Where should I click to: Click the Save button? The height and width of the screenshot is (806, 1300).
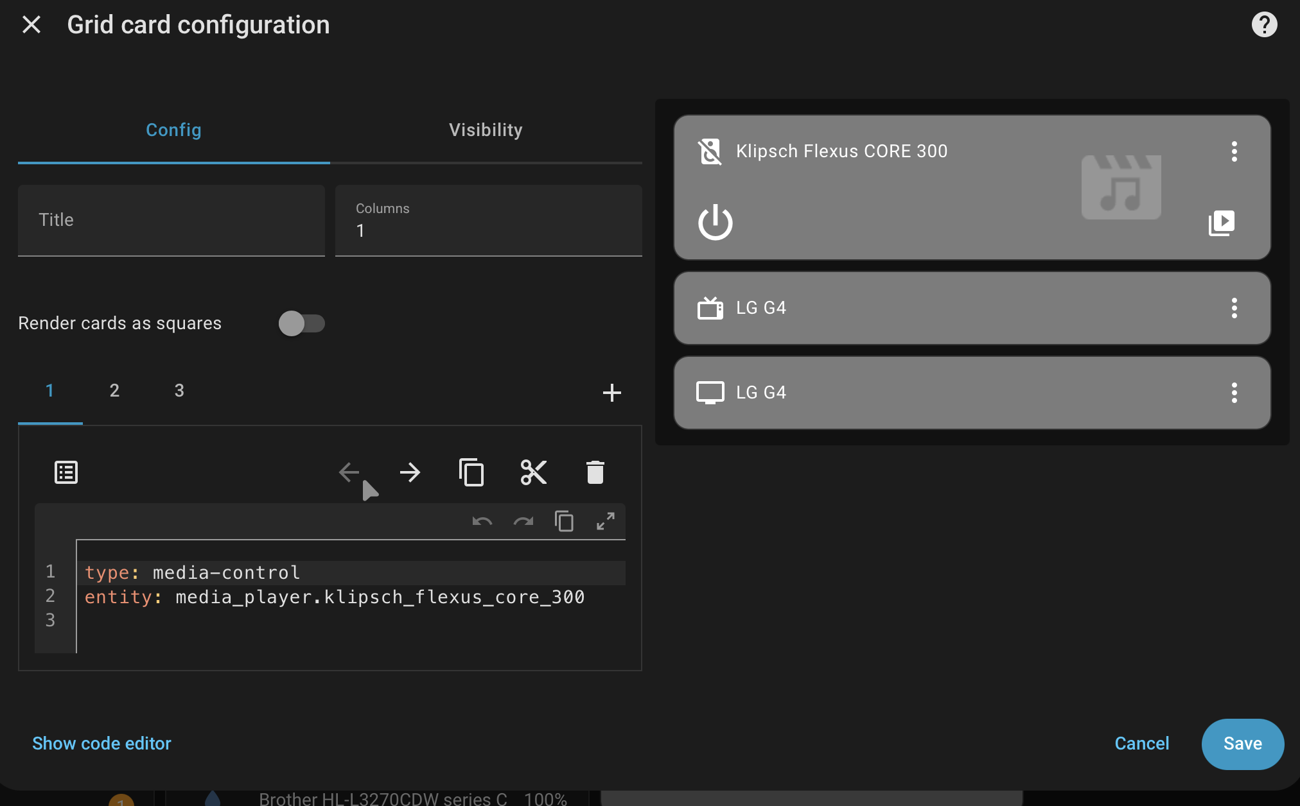[x=1242, y=744]
